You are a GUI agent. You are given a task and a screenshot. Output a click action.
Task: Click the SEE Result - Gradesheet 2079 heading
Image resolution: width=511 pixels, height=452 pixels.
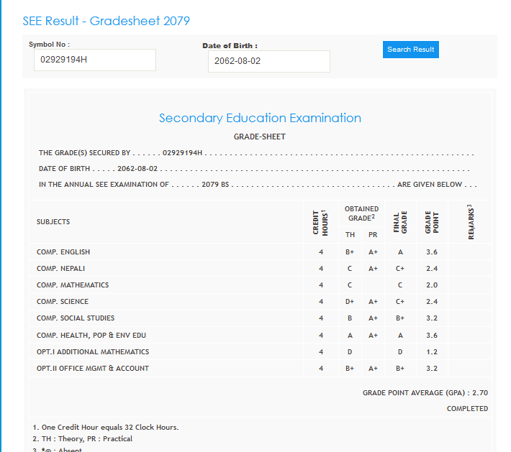[107, 21]
